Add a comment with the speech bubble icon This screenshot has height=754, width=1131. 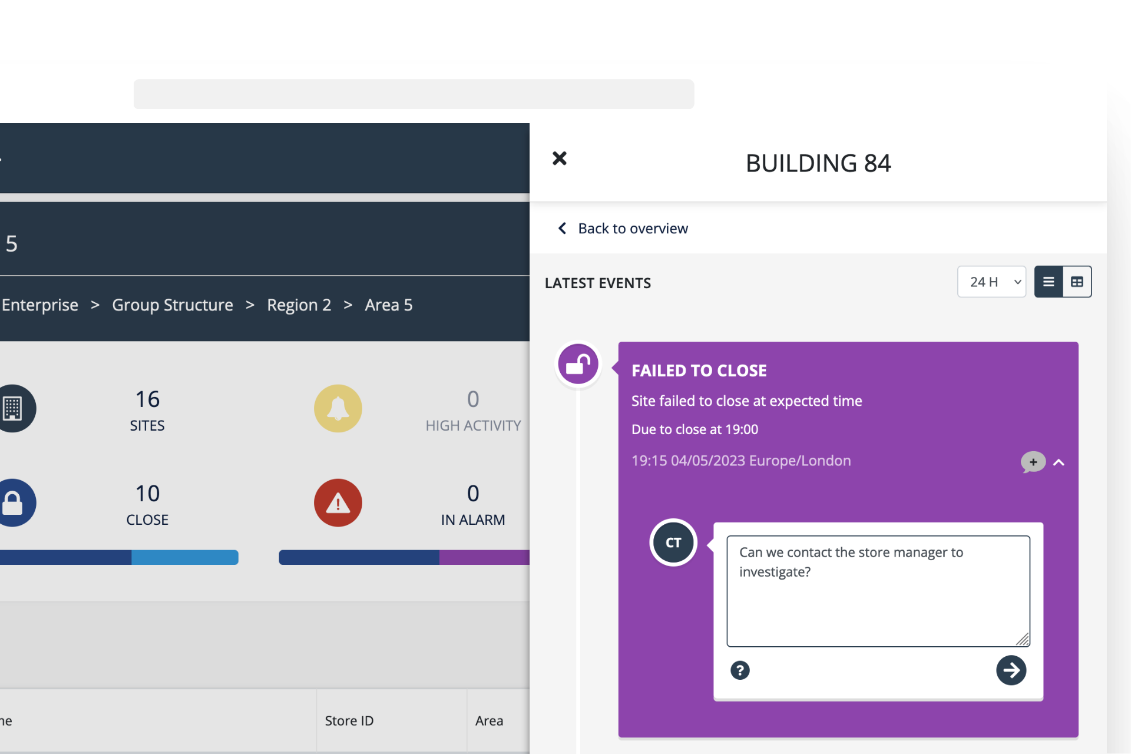[x=1033, y=462]
